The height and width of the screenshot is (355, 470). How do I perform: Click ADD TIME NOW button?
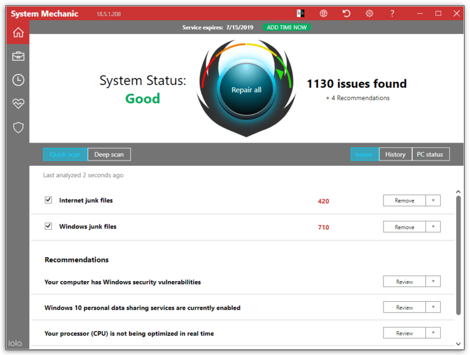point(287,27)
